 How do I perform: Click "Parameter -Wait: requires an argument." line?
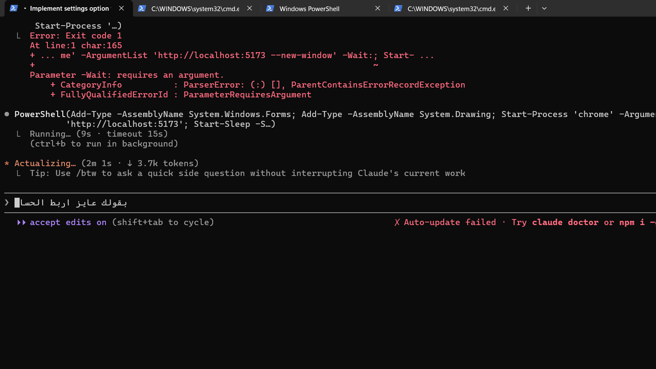pos(127,75)
